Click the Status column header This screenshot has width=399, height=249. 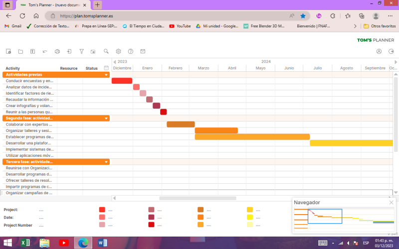[92, 68]
